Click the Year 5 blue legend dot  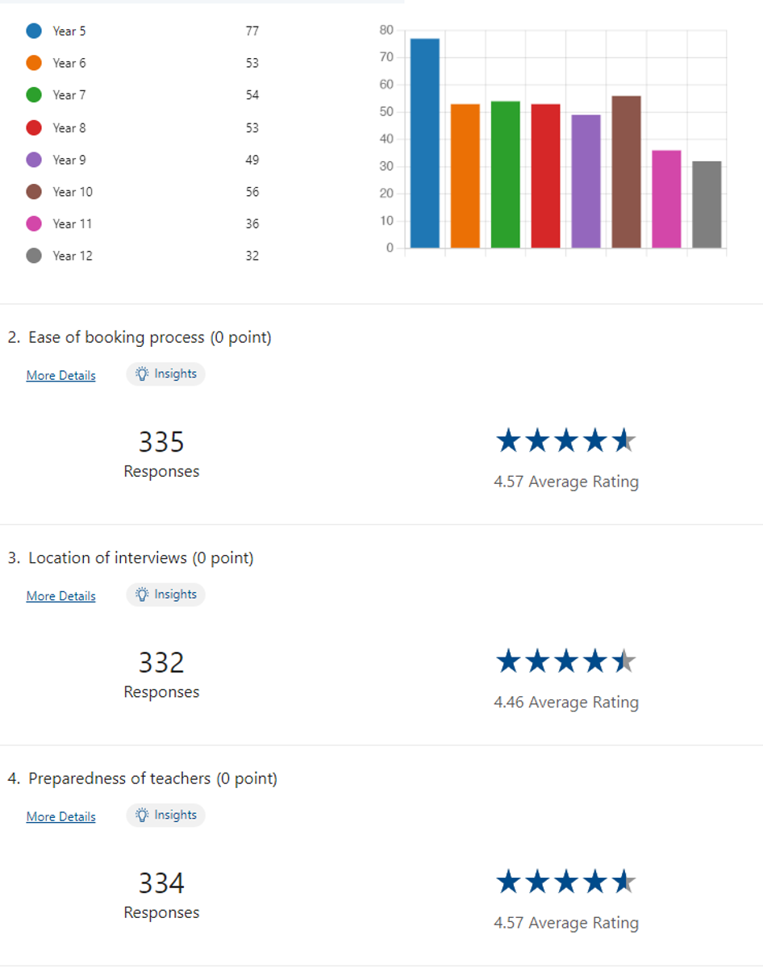[34, 31]
